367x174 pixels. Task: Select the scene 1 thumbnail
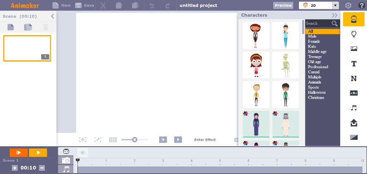tap(27, 48)
